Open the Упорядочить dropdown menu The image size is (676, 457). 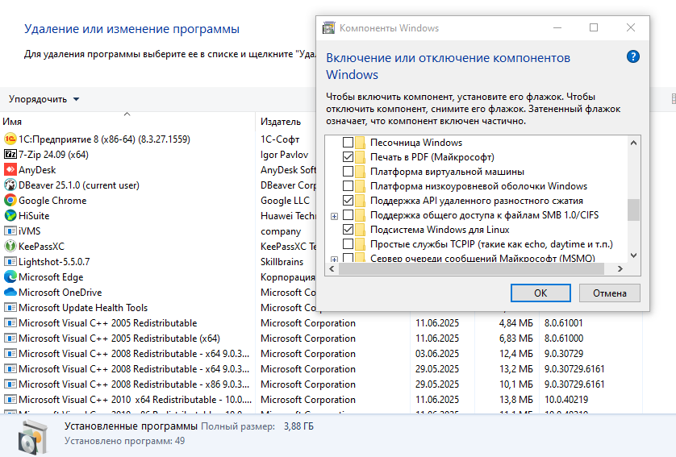tap(44, 99)
